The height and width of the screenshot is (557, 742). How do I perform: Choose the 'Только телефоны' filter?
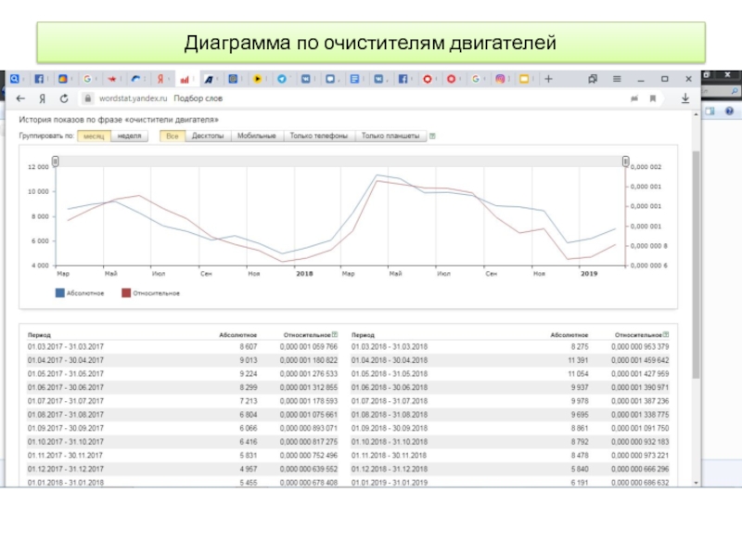click(x=318, y=136)
